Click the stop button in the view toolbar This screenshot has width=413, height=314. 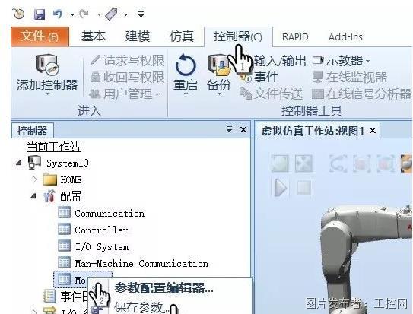(304, 187)
